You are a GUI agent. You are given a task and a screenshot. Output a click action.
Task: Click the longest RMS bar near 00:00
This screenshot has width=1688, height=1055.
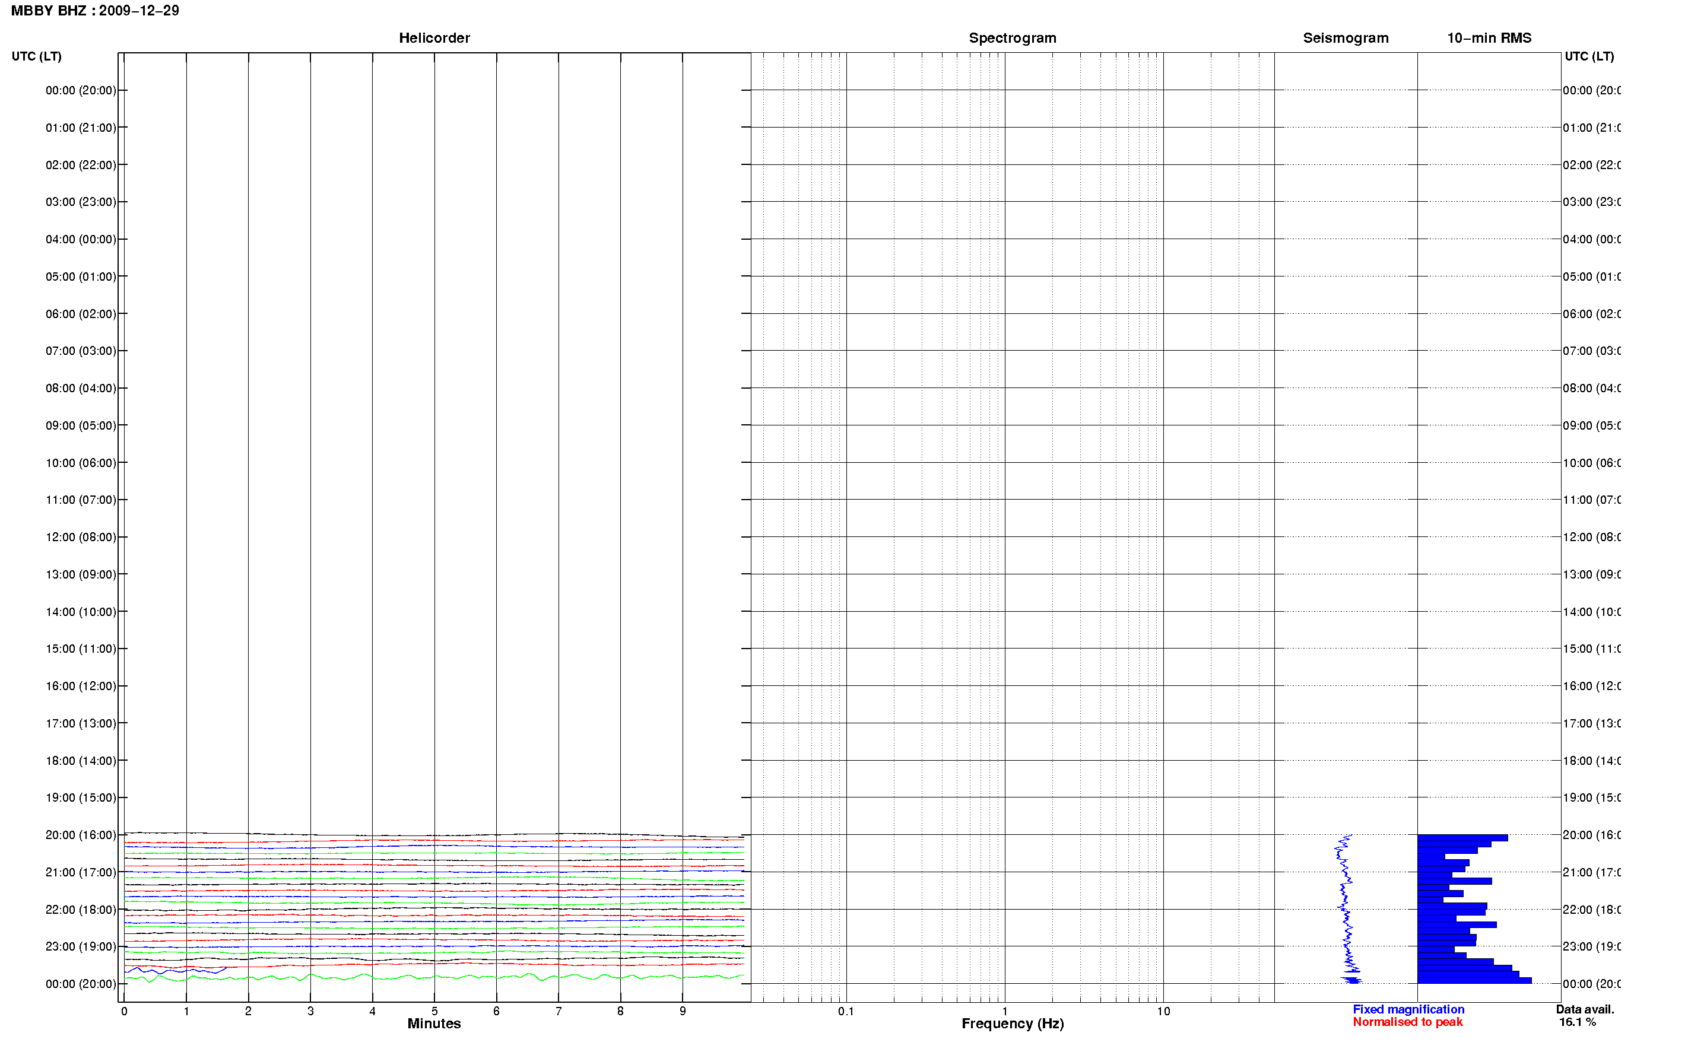click(x=1474, y=980)
